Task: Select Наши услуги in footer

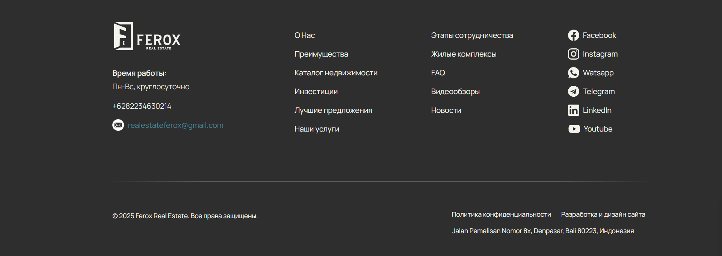Action: pos(317,129)
